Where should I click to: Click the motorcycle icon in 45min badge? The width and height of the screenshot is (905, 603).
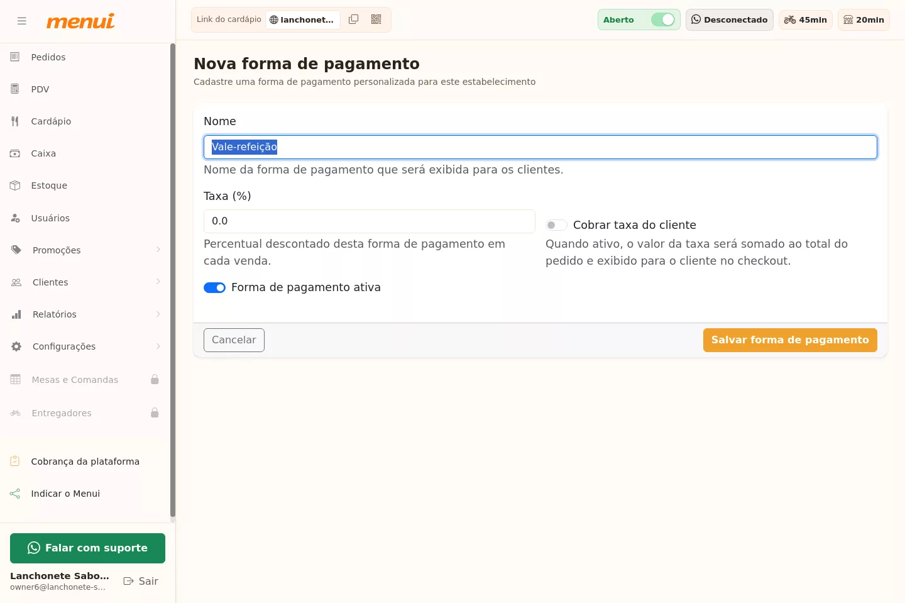point(790,20)
